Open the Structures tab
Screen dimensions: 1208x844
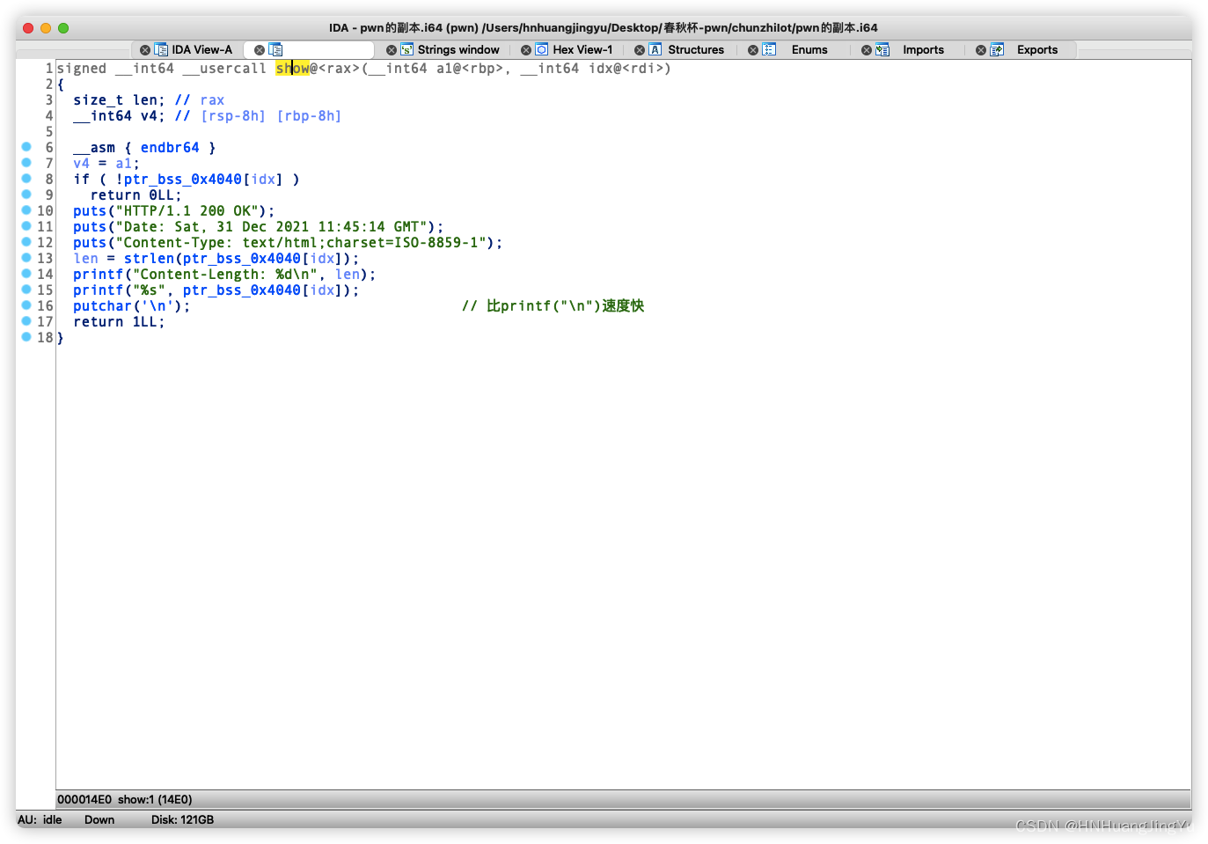[696, 50]
